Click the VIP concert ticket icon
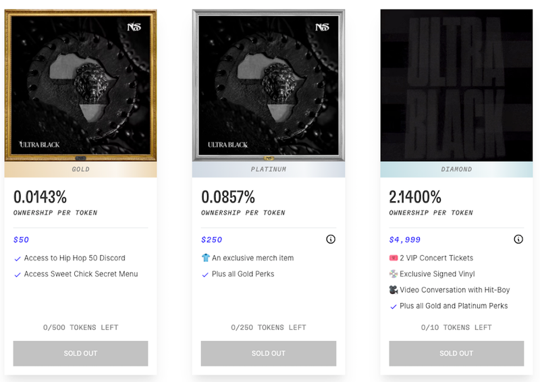540x382 pixels. click(x=394, y=258)
